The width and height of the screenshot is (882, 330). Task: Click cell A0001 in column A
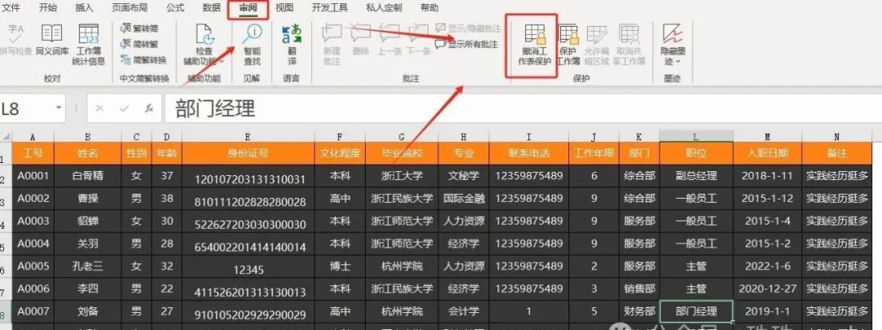[33, 176]
